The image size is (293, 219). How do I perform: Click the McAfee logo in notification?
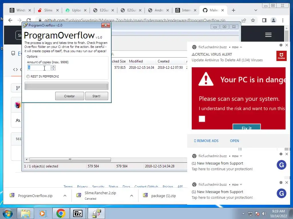coord(282,56)
